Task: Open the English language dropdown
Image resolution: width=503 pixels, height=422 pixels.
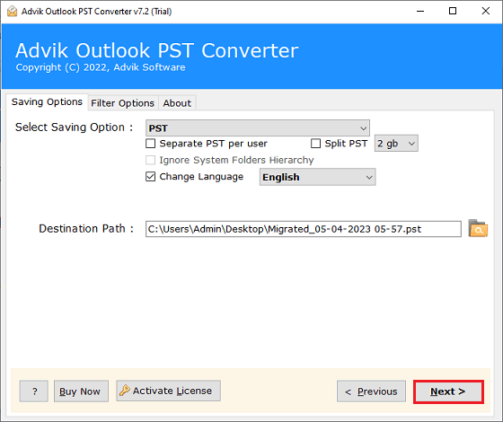Action: tap(318, 177)
